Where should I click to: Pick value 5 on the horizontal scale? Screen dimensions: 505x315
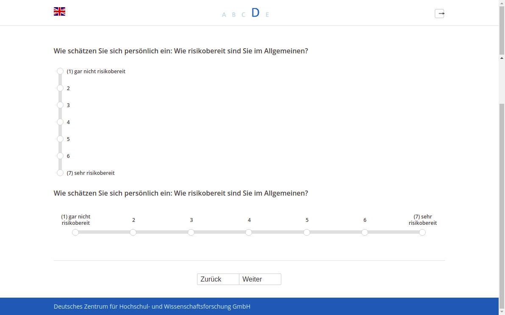pos(307,232)
